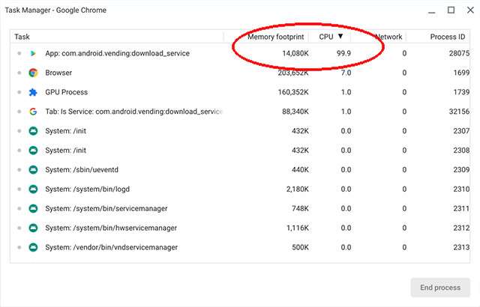The height and width of the screenshot is (307, 480).
Task: Click the 88,340K memory value
Action: click(295, 112)
